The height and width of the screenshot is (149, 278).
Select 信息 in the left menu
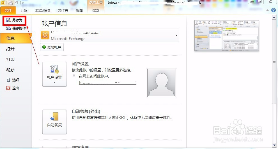click(16, 38)
